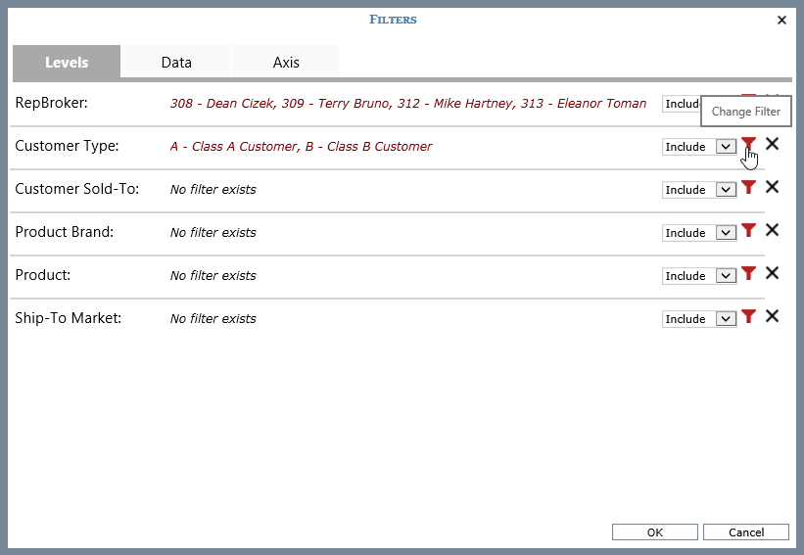The width and height of the screenshot is (804, 555).
Task: Click the Product Brand funnel icon
Action: 748,231
